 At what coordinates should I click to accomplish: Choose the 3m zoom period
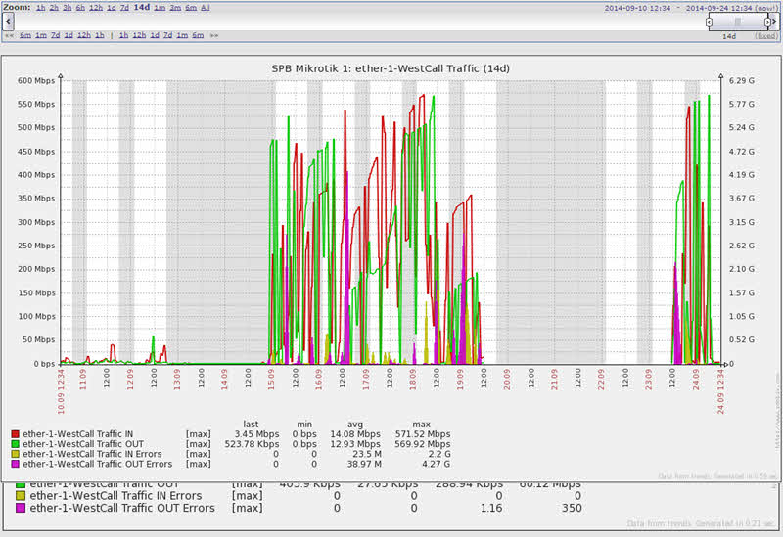(x=174, y=7)
